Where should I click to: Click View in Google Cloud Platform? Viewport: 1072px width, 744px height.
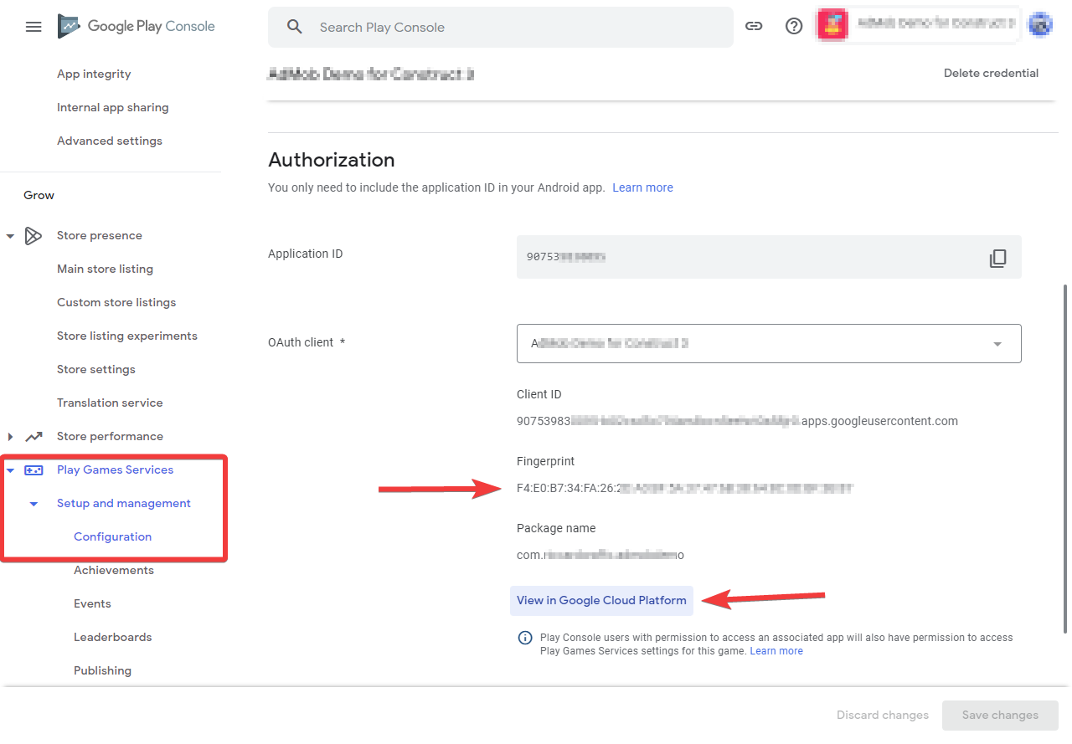tap(601, 600)
